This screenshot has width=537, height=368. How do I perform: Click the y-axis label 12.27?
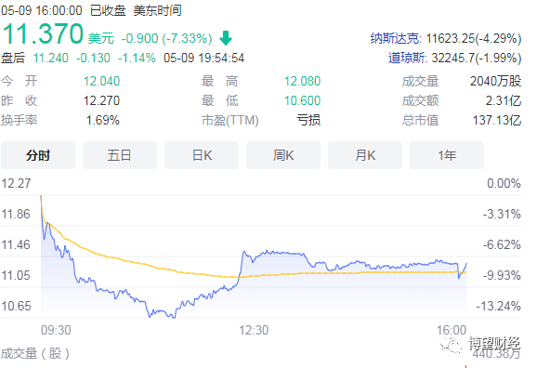tap(16, 183)
